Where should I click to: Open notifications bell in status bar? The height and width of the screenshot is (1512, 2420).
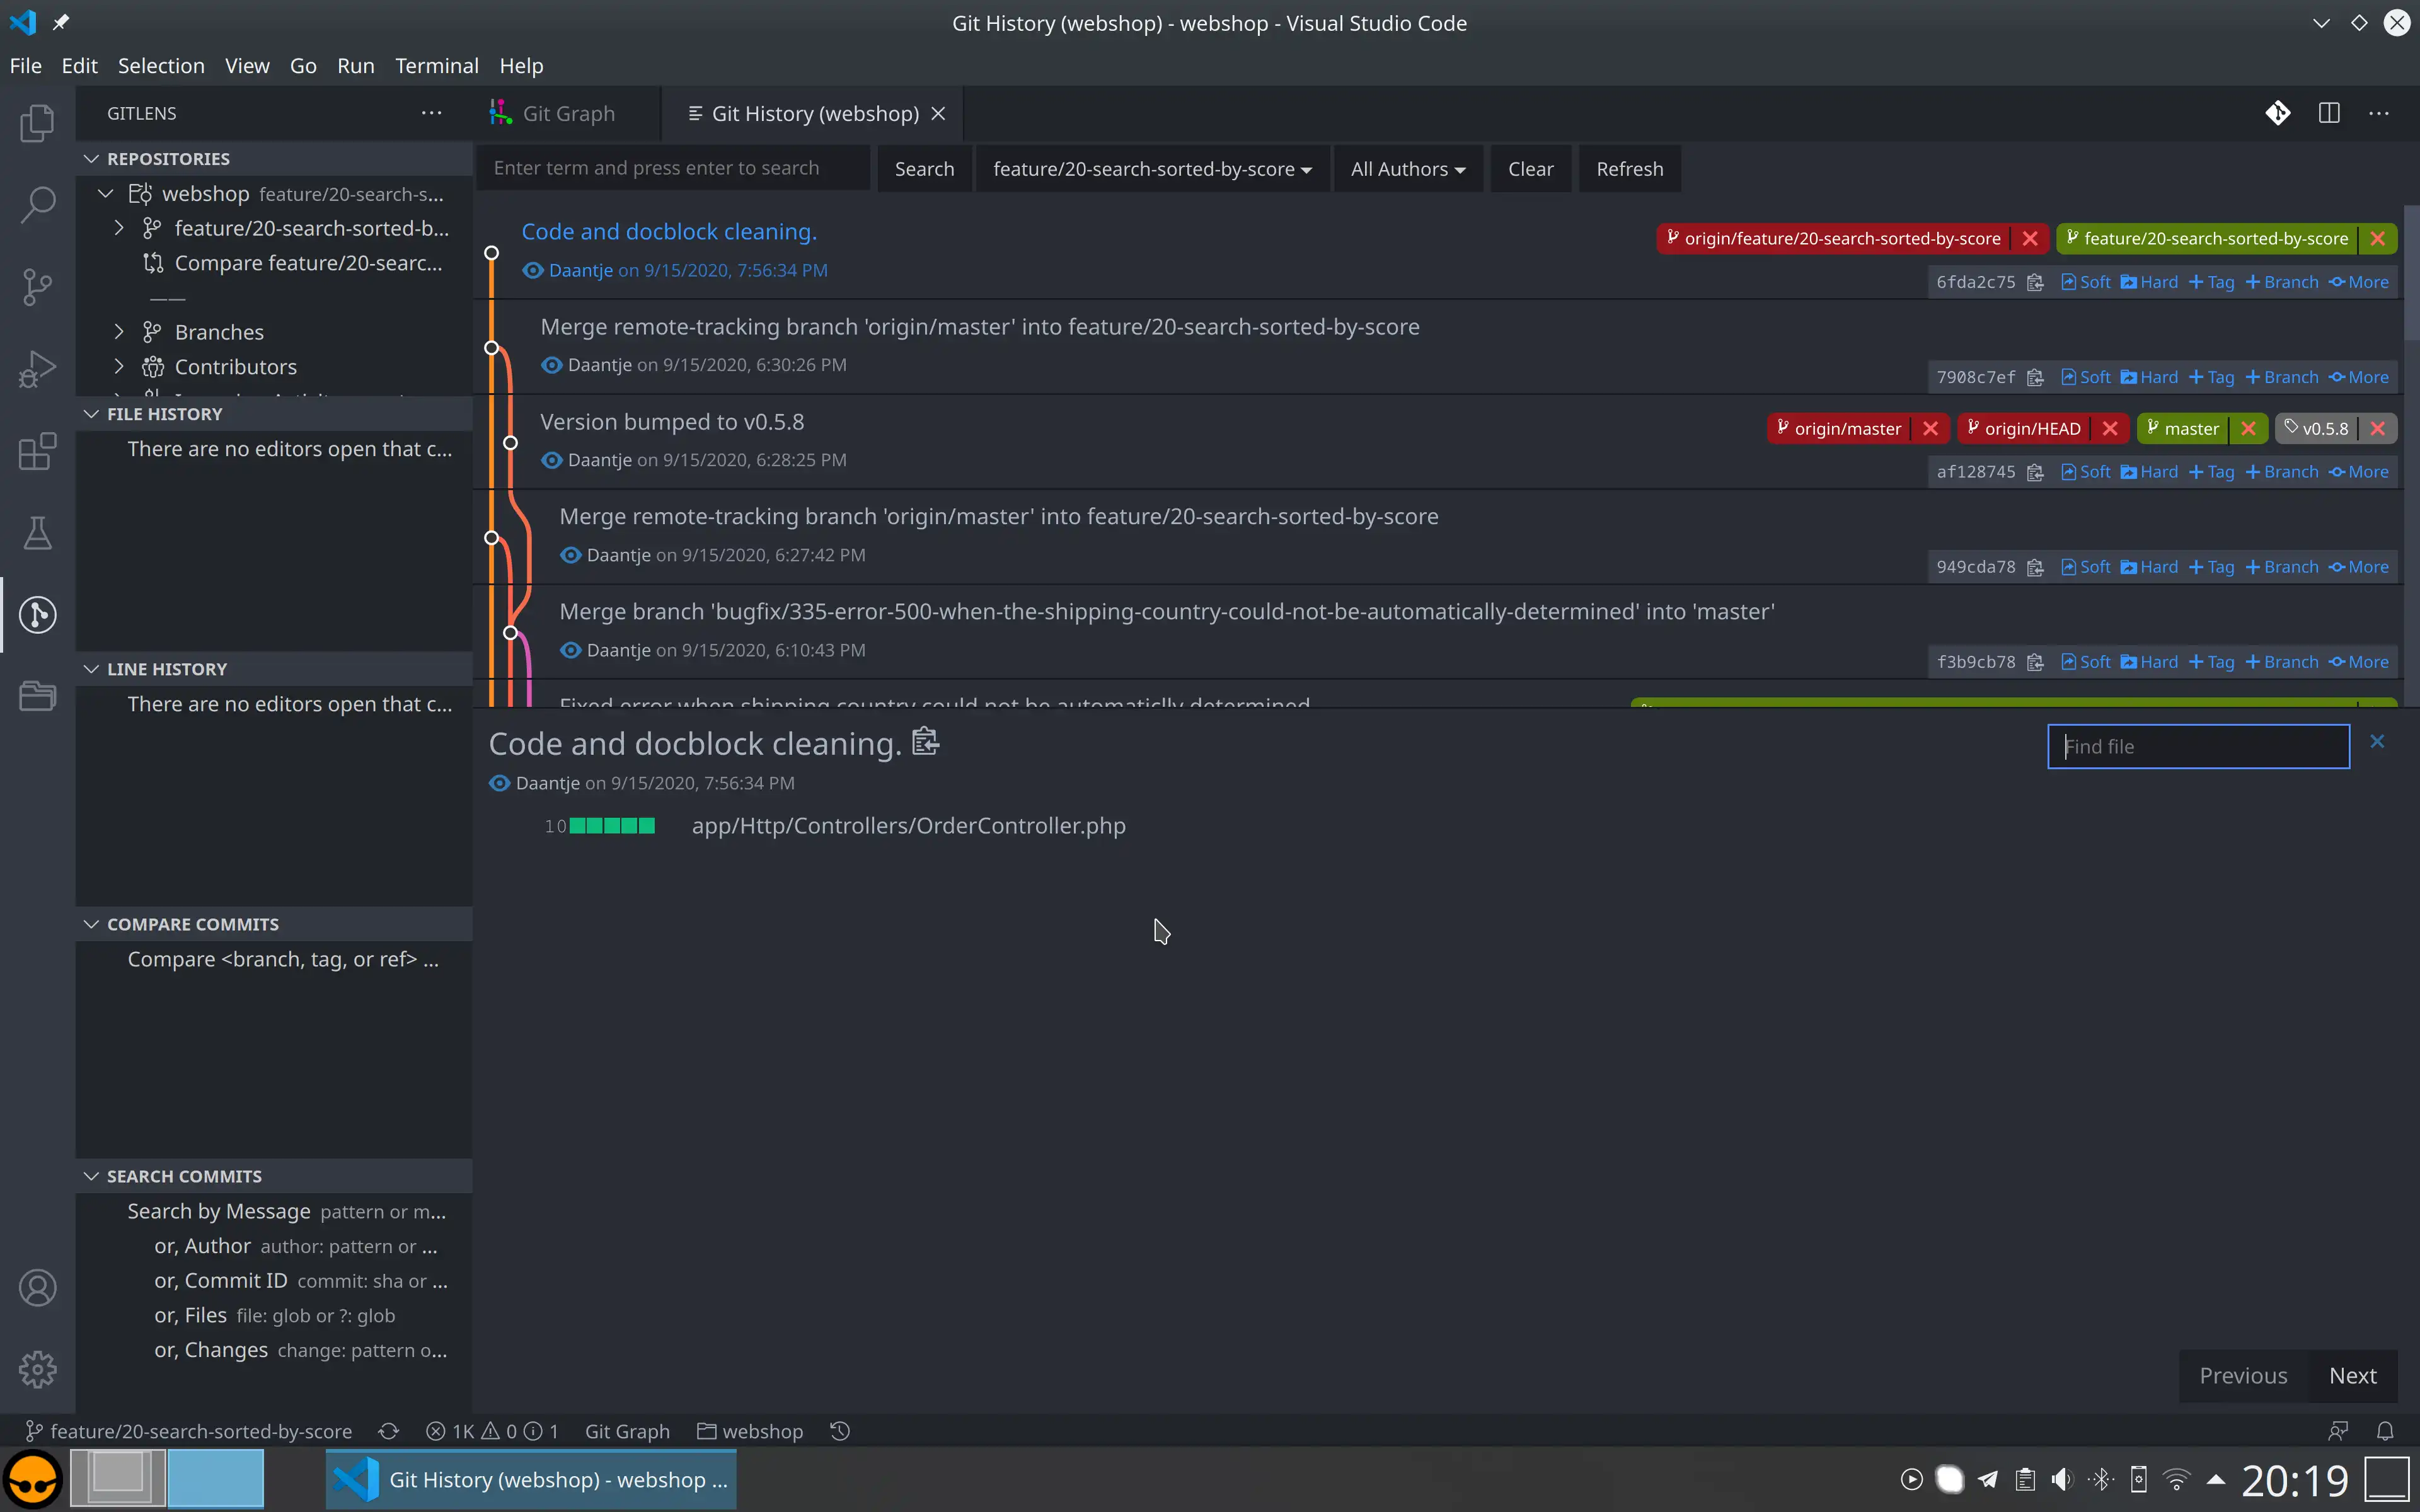pos(2385,1431)
